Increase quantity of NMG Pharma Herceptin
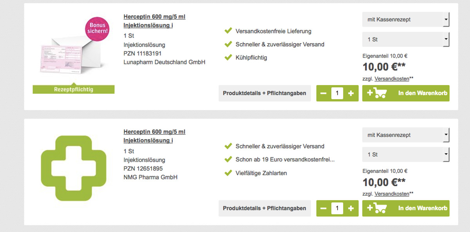 [351, 208]
